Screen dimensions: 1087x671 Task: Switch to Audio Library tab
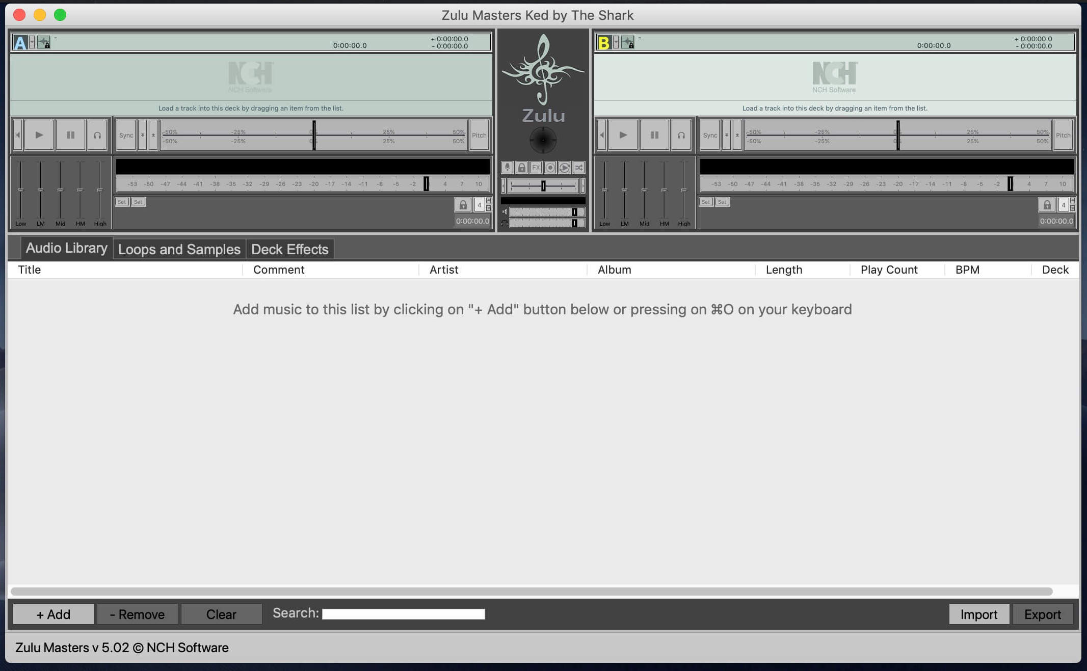tap(67, 248)
